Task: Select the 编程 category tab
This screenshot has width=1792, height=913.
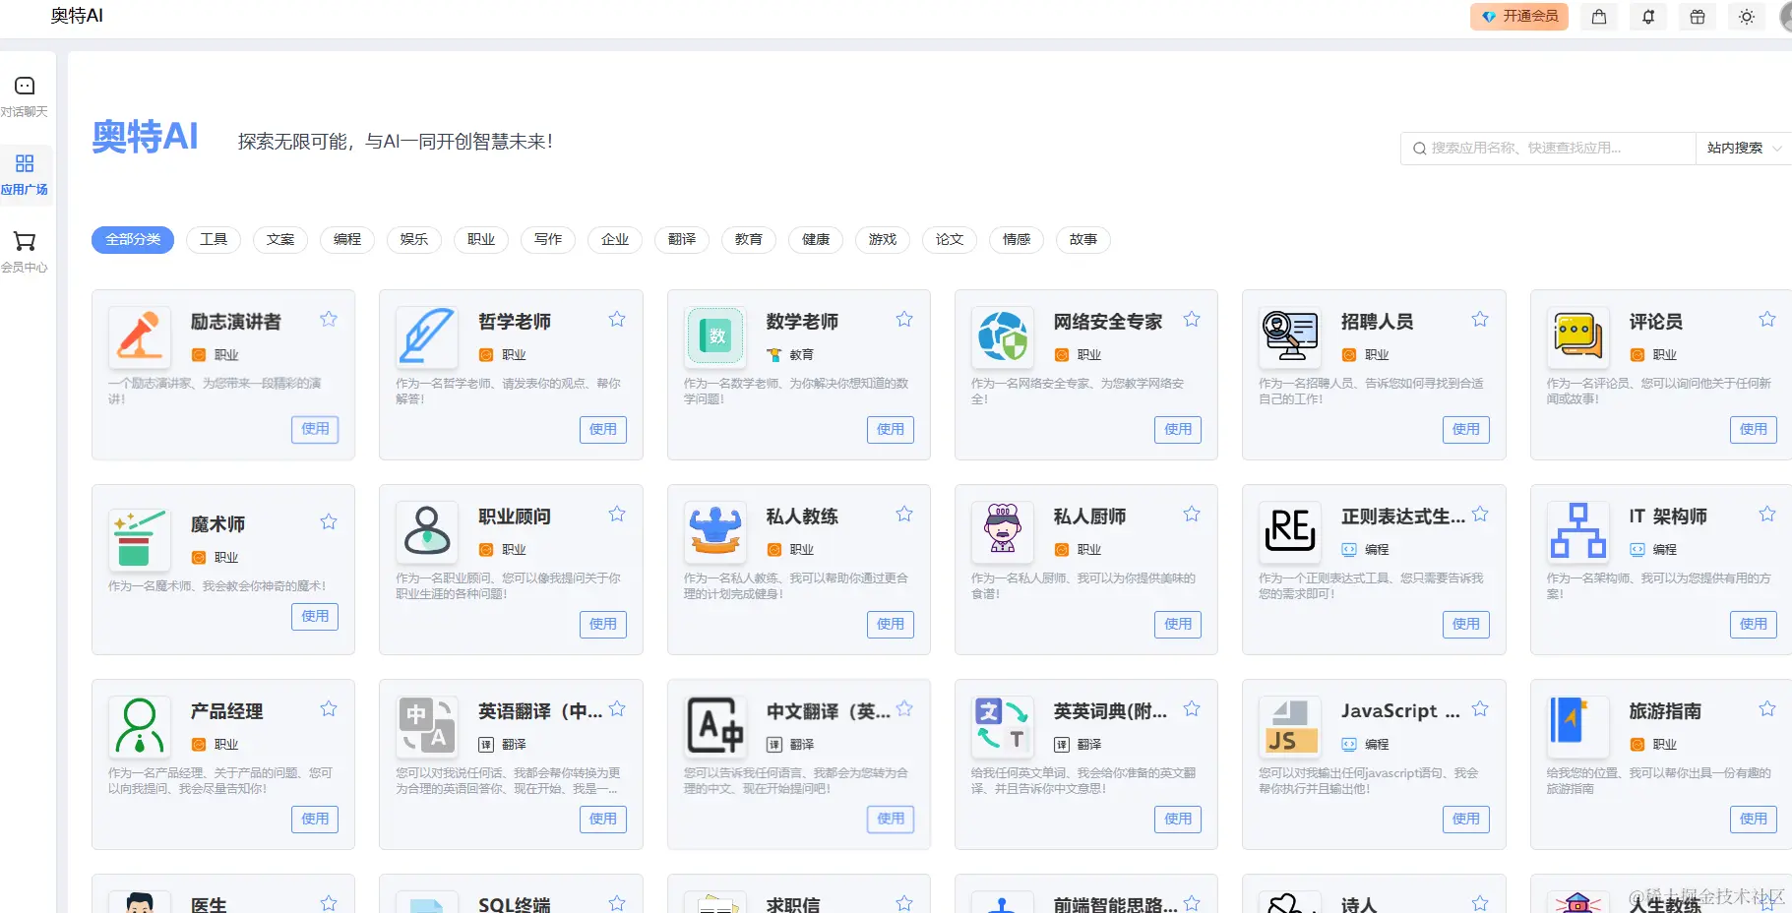Action: [347, 240]
